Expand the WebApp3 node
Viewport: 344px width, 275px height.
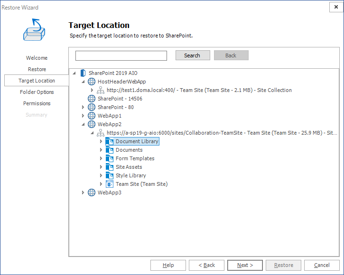[x=83, y=192]
